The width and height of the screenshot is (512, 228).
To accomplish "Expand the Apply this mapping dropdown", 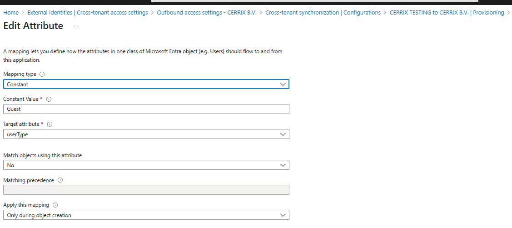I will click(146, 215).
